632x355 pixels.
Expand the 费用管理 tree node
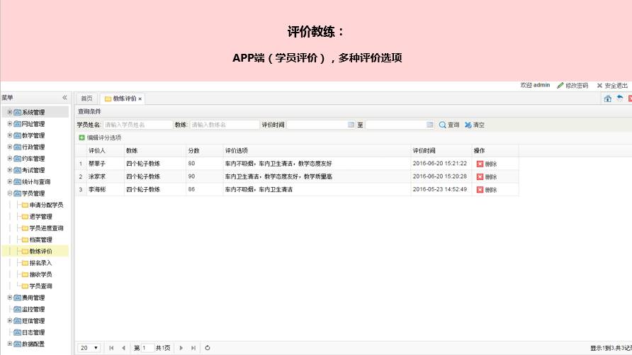[x=10, y=298]
